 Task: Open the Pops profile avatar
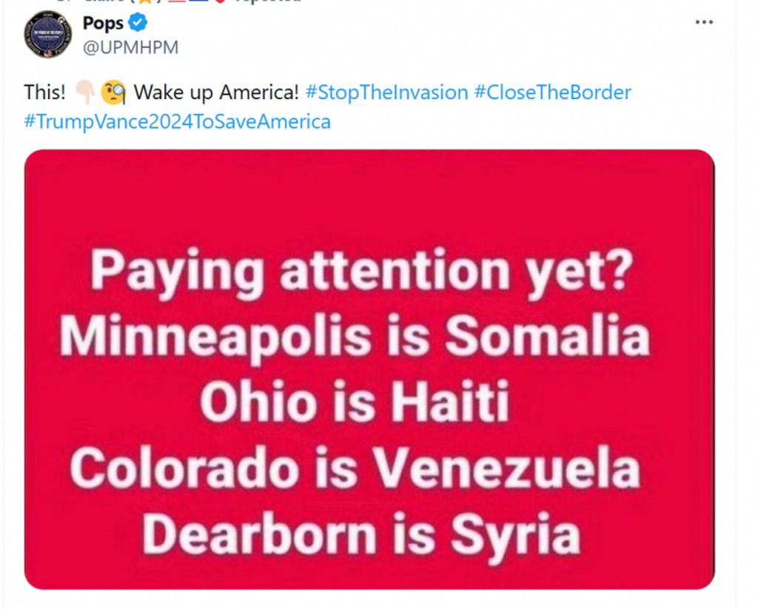pos(47,34)
